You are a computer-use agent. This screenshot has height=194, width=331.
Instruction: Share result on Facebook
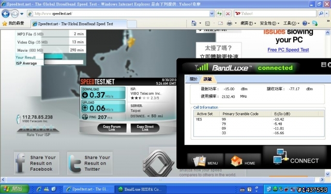[36, 163]
